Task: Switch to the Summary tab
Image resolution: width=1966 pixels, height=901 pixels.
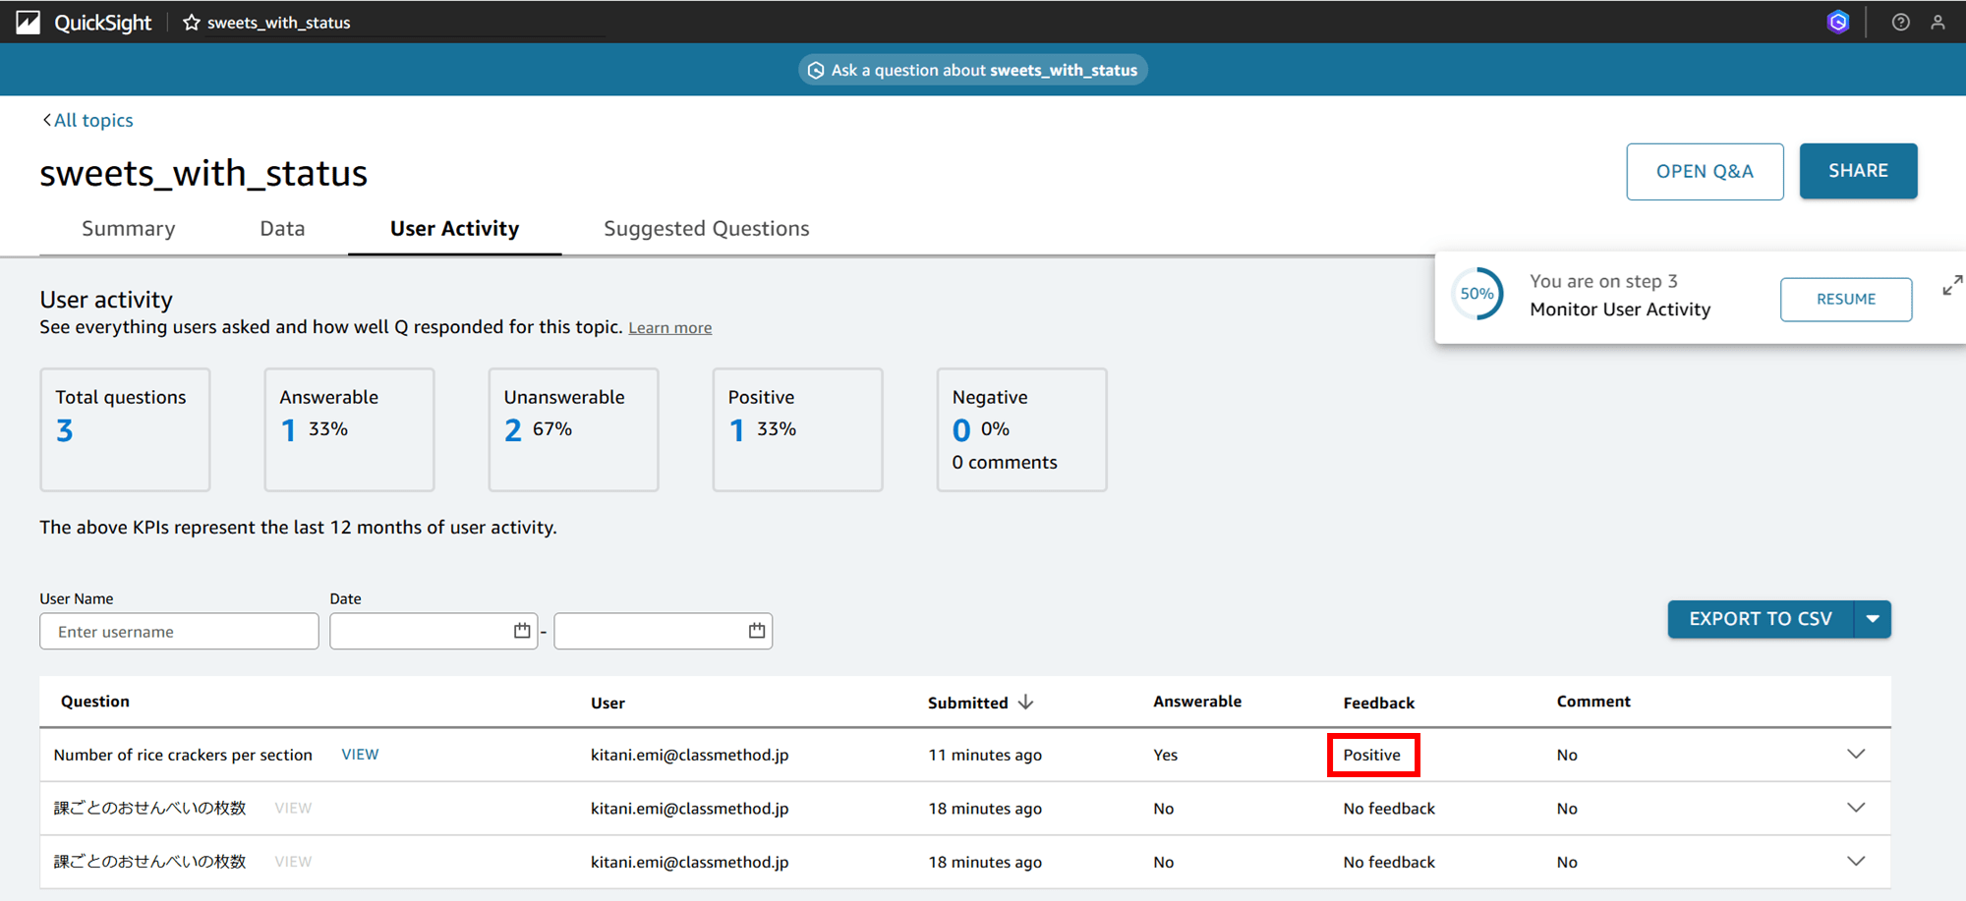Action: click(x=129, y=228)
